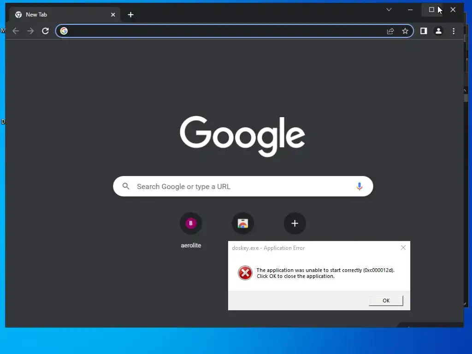Toggle the Chrome side panel
This screenshot has width=472, height=354.
pyautogui.click(x=424, y=31)
